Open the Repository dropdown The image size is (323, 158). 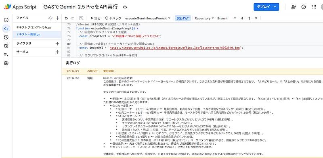pyautogui.click(x=204, y=18)
